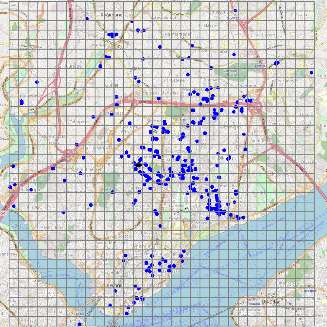Click the black dot marker near Cumhuriyet
The image size is (327, 327).
click(138, 165)
